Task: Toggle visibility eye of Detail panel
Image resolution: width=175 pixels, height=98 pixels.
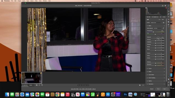Action: 164,72
